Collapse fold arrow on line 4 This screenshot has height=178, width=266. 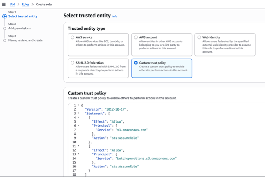point(78,117)
